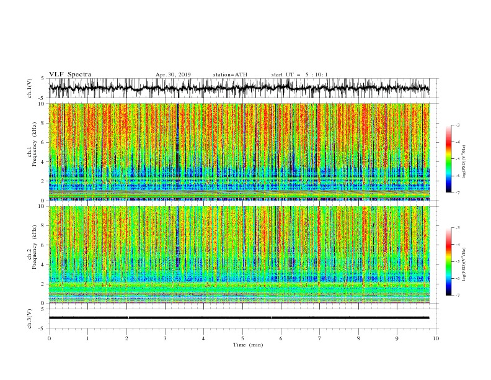491x380 pixels.
Task: Click the '4' tick on the Time axis
Action: pos(203,338)
